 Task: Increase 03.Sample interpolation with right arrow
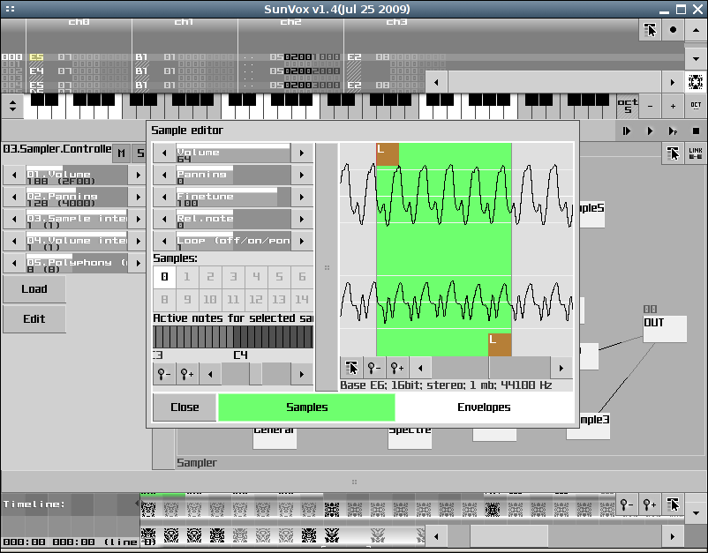point(139,220)
